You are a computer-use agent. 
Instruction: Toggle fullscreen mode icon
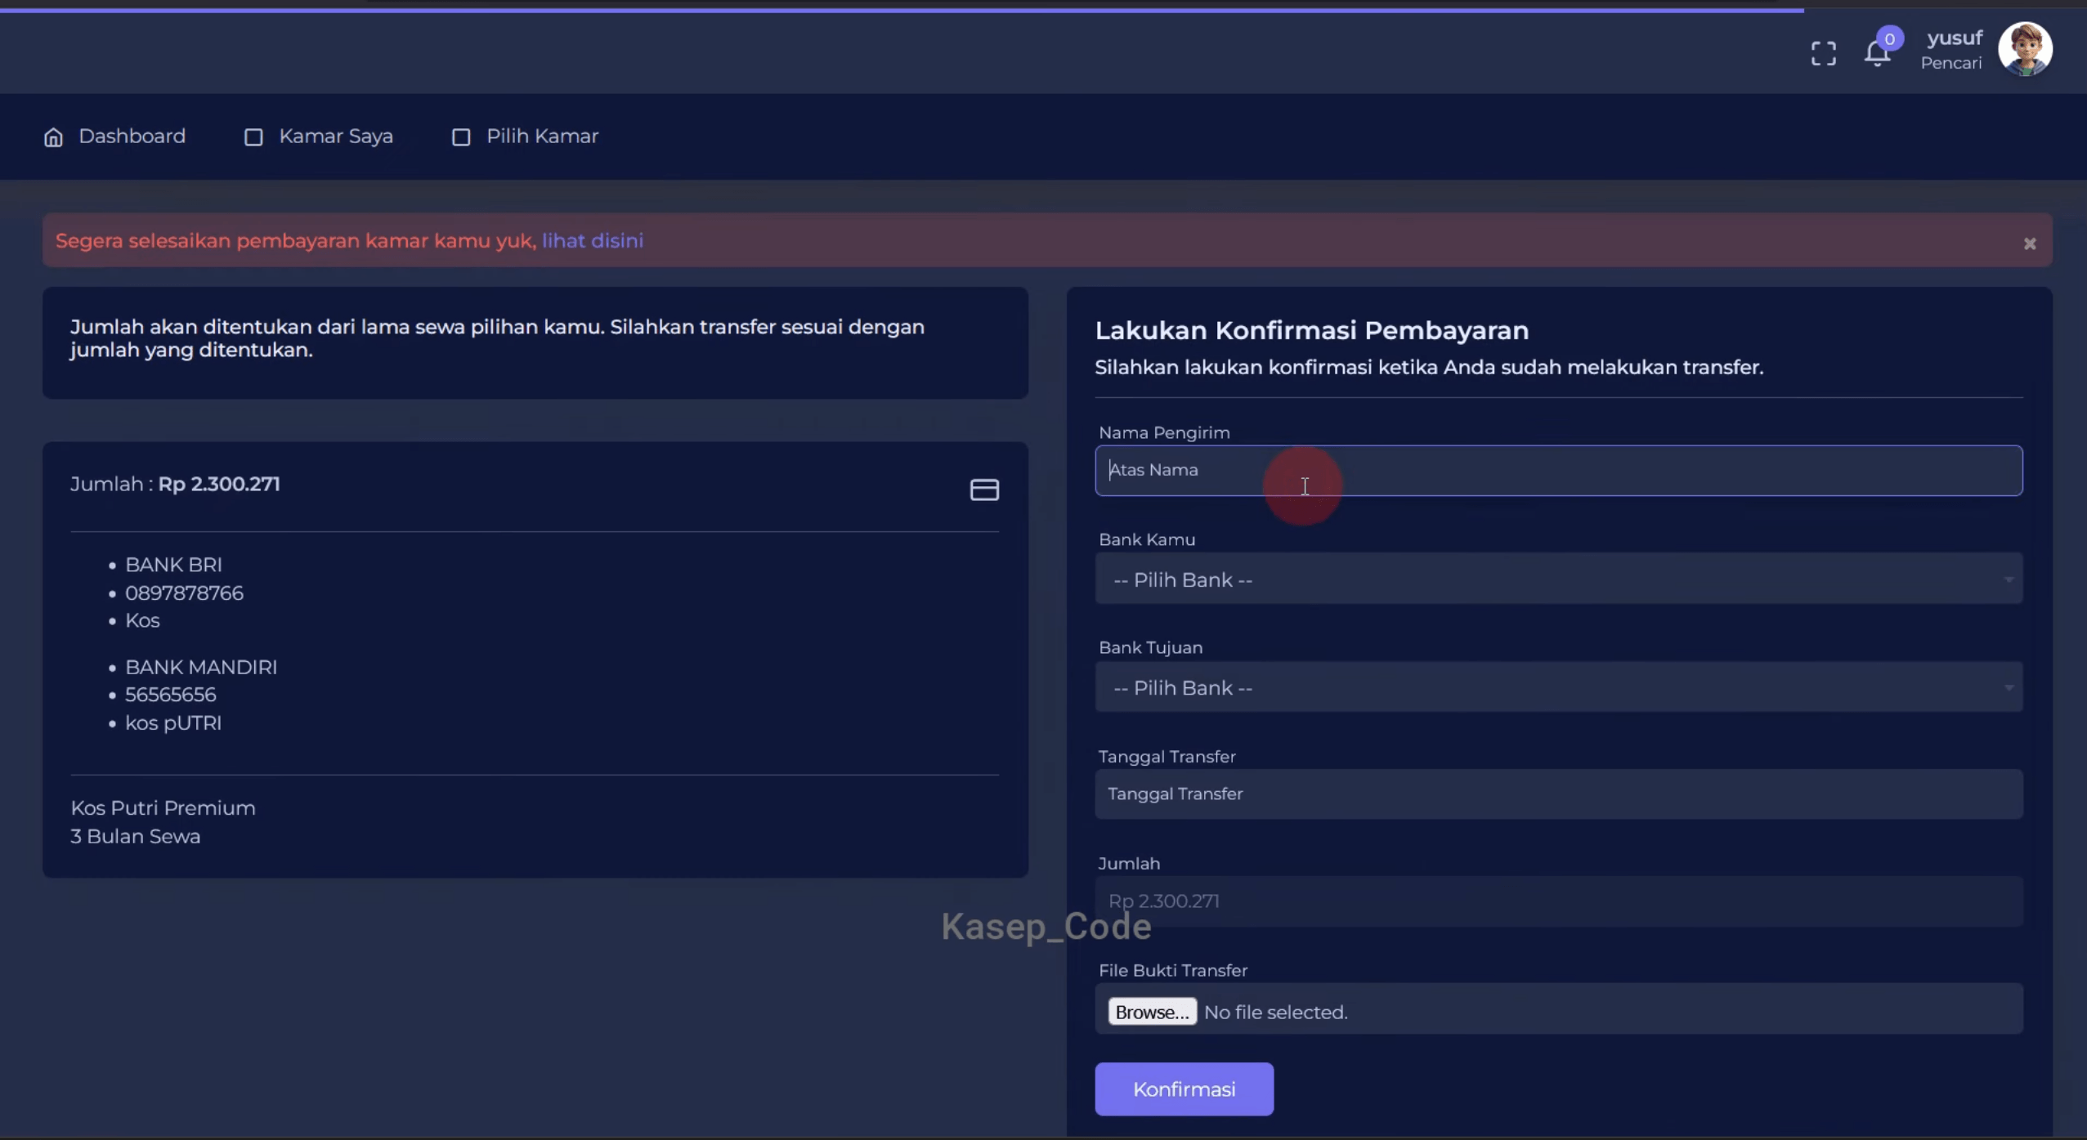pos(1823,54)
